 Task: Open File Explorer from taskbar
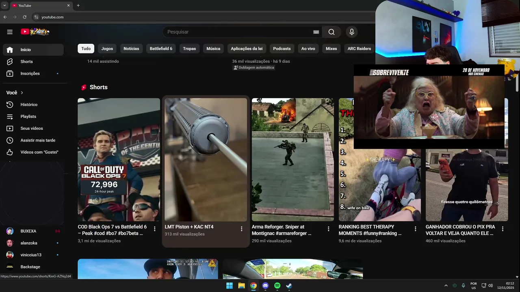pos(241,286)
